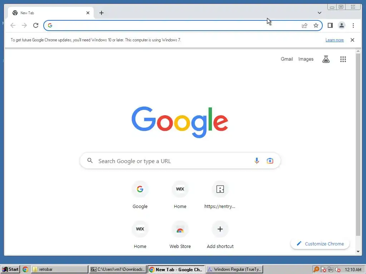Close the New Tab tab
Image resolution: width=366 pixels, height=274 pixels.
pos(88,13)
